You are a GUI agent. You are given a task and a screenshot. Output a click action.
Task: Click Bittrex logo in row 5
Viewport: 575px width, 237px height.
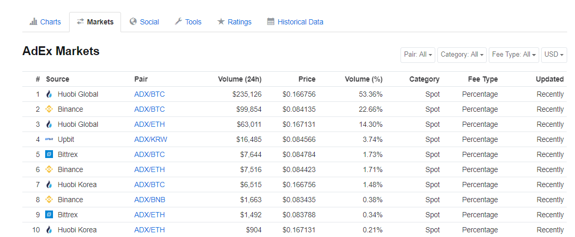(49, 154)
